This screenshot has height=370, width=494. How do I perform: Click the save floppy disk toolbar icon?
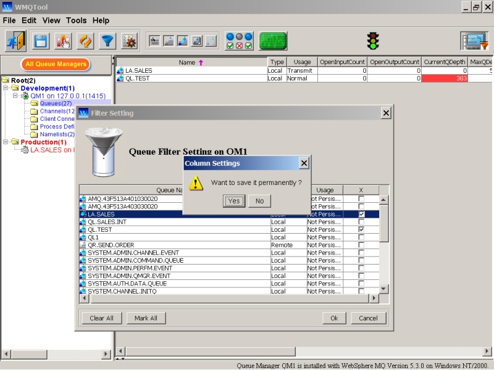pyautogui.click(x=40, y=41)
